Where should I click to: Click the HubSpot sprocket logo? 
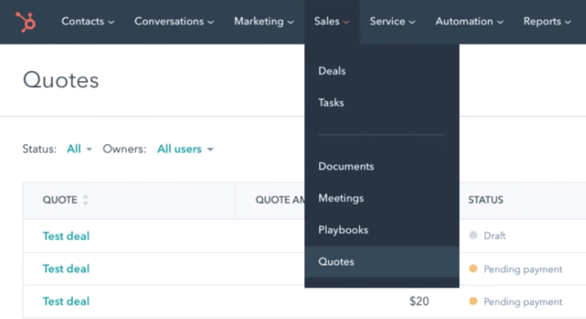(x=25, y=21)
